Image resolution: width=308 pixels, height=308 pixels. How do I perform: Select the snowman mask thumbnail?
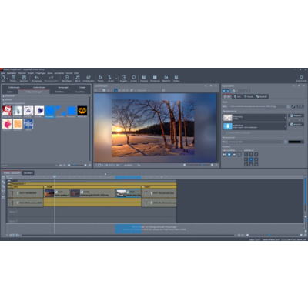(7, 111)
